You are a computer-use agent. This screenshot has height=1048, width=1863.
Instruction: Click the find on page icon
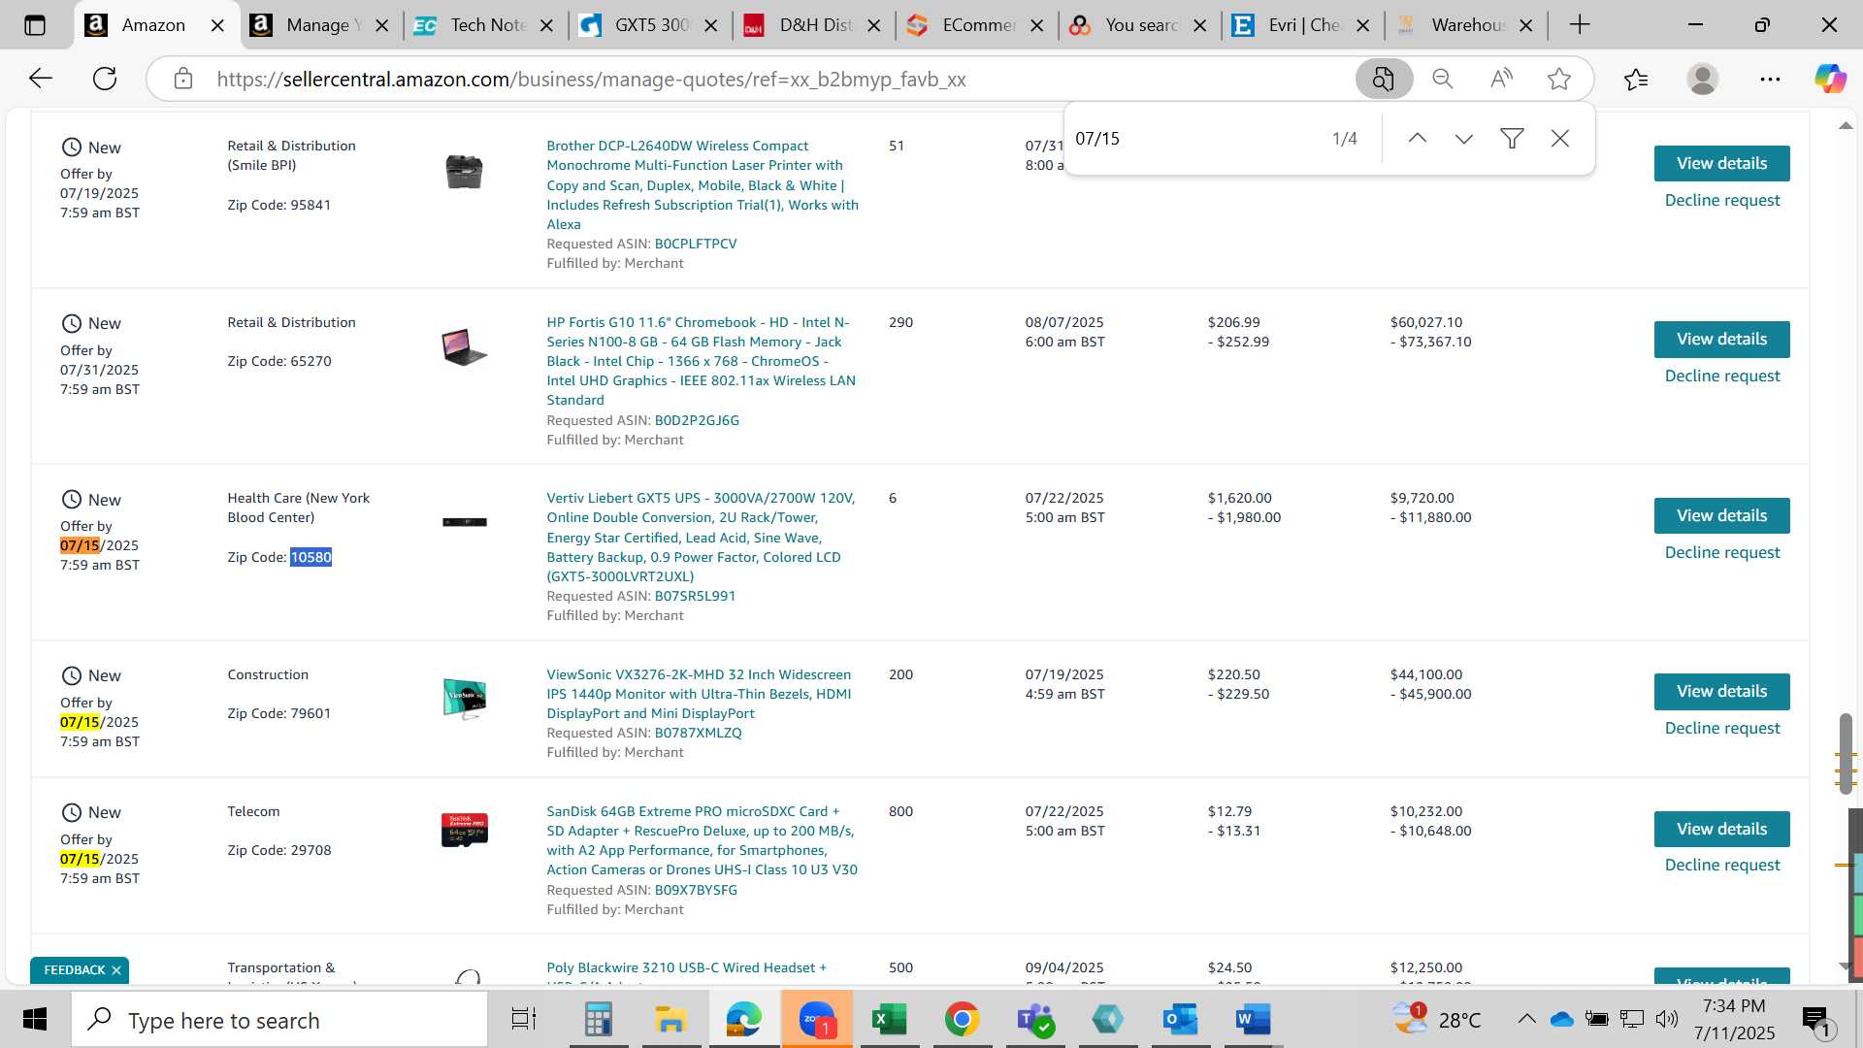tap(1383, 79)
